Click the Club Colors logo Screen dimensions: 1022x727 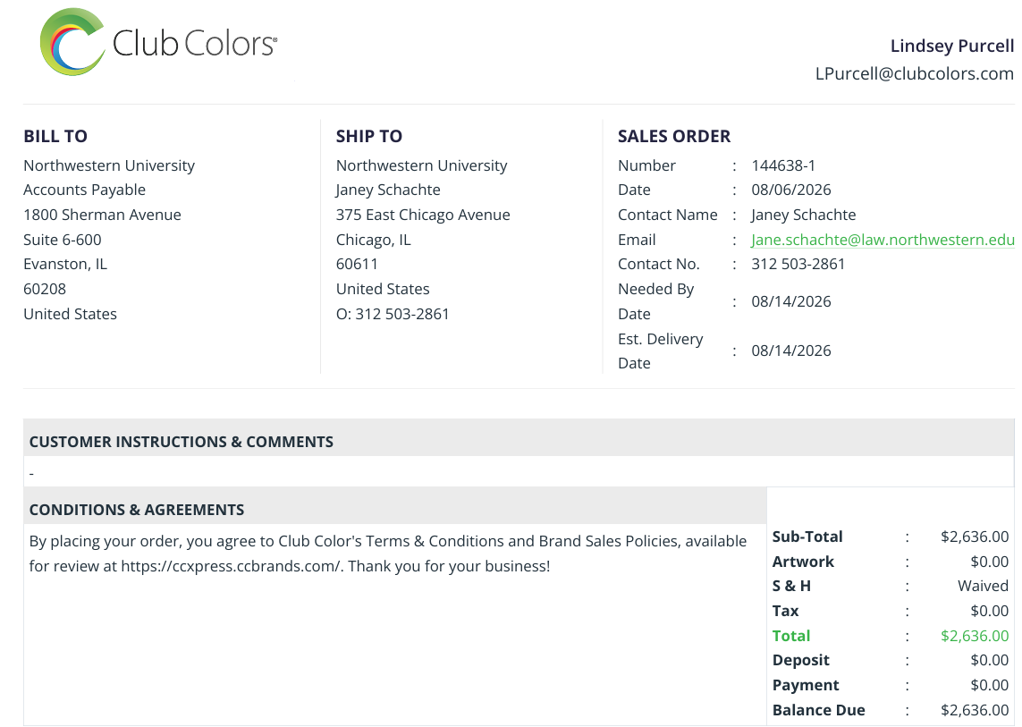pos(158,42)
